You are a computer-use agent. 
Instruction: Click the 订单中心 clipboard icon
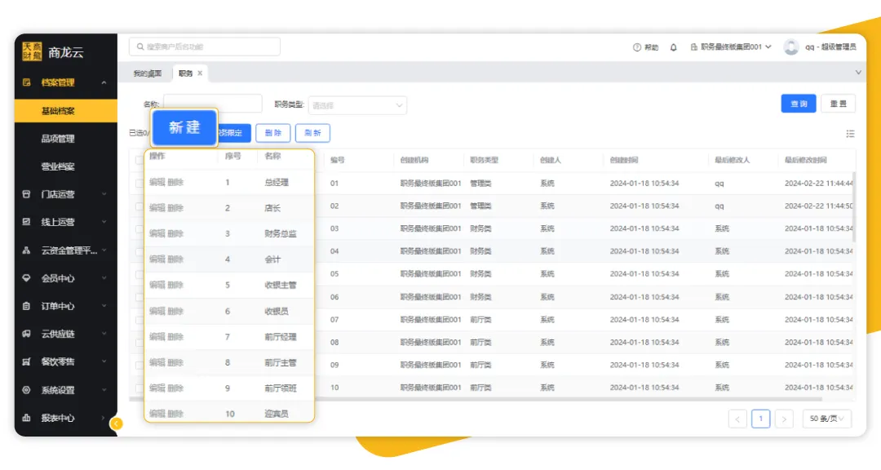[x=26, y=306]
